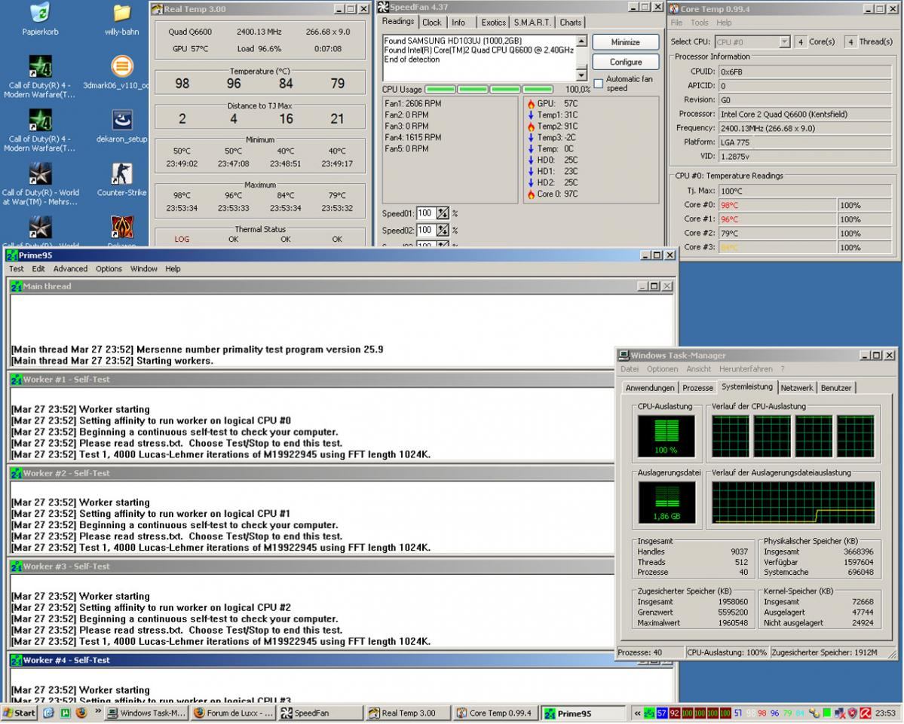Click the taskbar clock showing 23:53
Screen dimensions: 904x724
click(885, 713)
